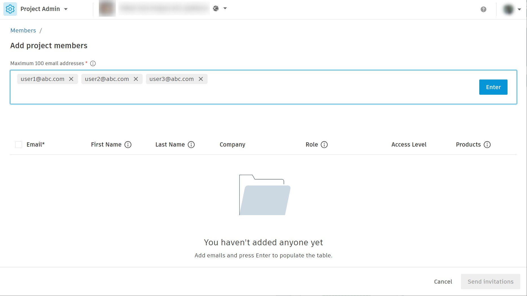Image resolution: width=527 pixels, height=296 pixels.
Task: Click the Send invitations button
Action: pyautogui.click(x=491, y=282)
